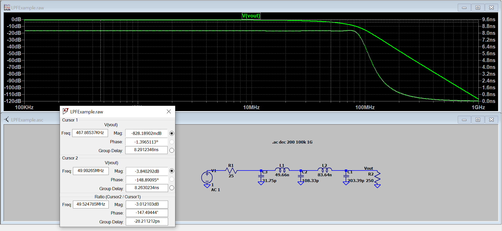Maximize the LPFExample.raw plot window
Screen dimensions: 502x231
coord(478,8)
